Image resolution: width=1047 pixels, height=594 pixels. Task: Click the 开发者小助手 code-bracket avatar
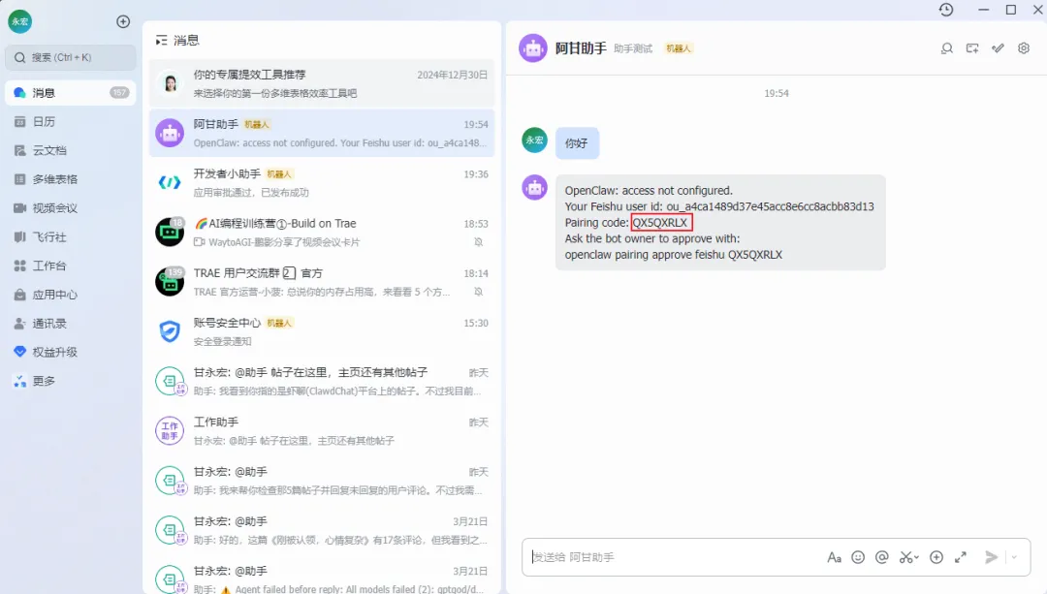[170, 182]
